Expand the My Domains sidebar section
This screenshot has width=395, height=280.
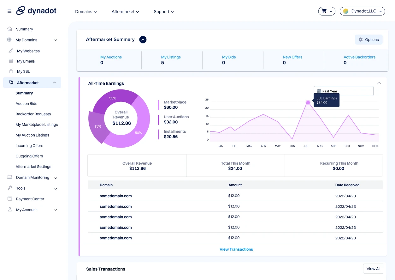[x=56, y=40]
